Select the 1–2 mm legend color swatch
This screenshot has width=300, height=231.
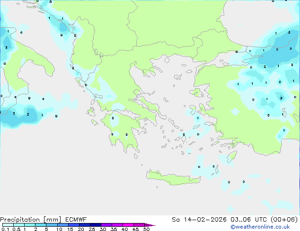[30, 225]
